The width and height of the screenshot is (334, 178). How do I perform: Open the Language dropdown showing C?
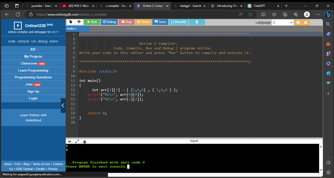point(283,23)
